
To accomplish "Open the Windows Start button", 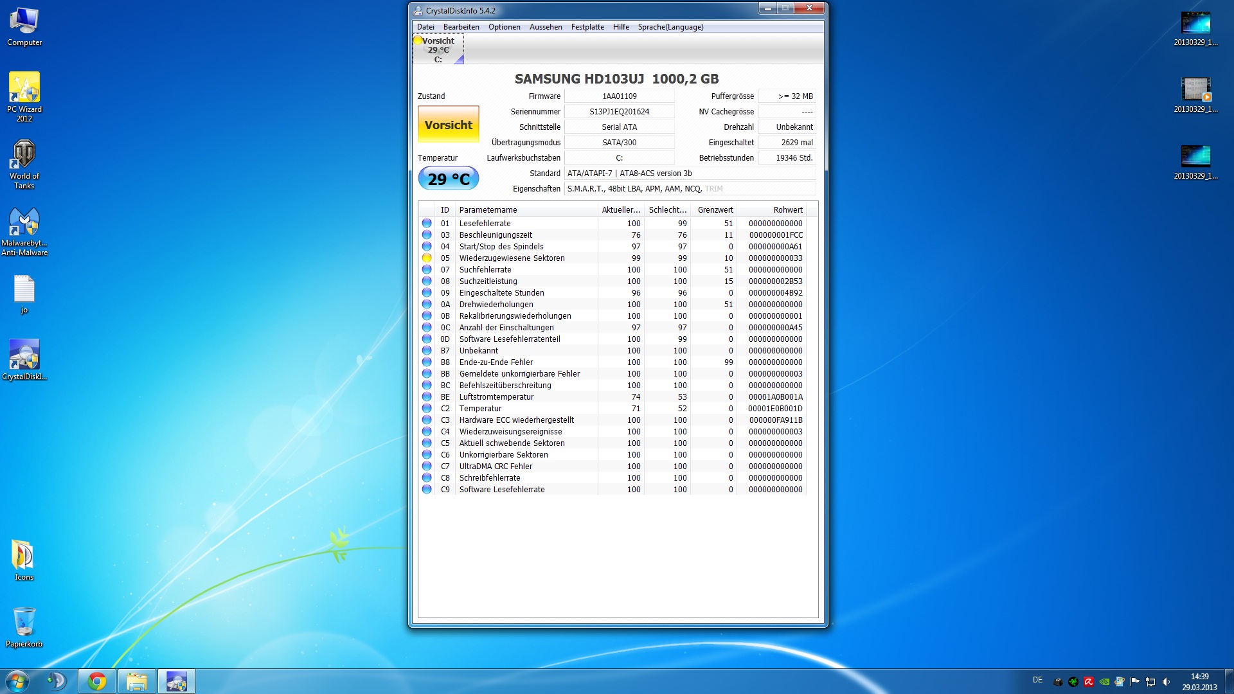I will click(x=17, y=681).
